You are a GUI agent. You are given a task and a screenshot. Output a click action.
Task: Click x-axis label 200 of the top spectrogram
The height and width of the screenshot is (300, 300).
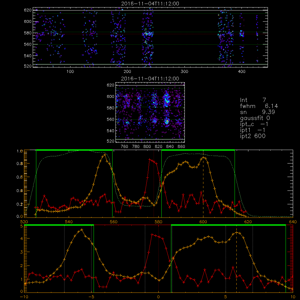click(x=127, y=72)
